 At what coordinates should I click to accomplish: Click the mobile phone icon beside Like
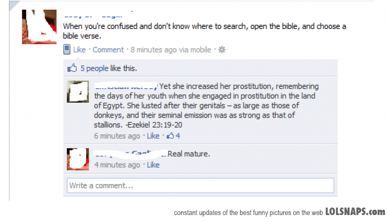tap(67, 50)
